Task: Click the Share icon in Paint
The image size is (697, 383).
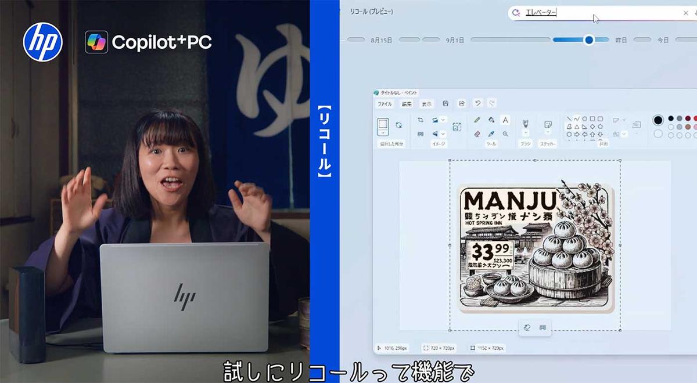Action: point(461,103)
